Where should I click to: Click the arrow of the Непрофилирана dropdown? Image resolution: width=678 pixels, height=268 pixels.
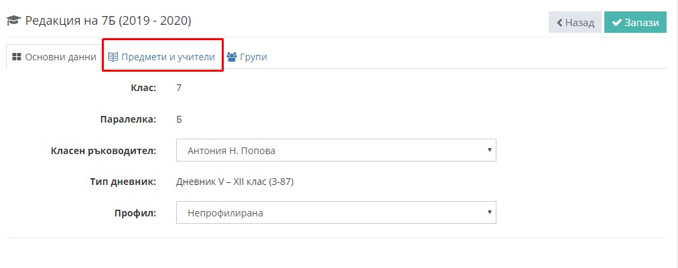(490, 212)
